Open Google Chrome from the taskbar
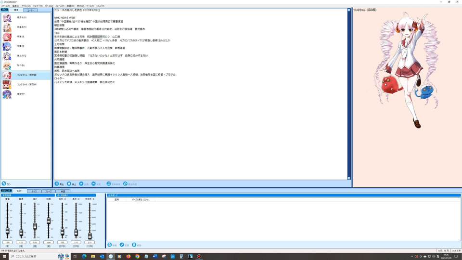Viewport: 462px width, 260px height. click(137, 256)
